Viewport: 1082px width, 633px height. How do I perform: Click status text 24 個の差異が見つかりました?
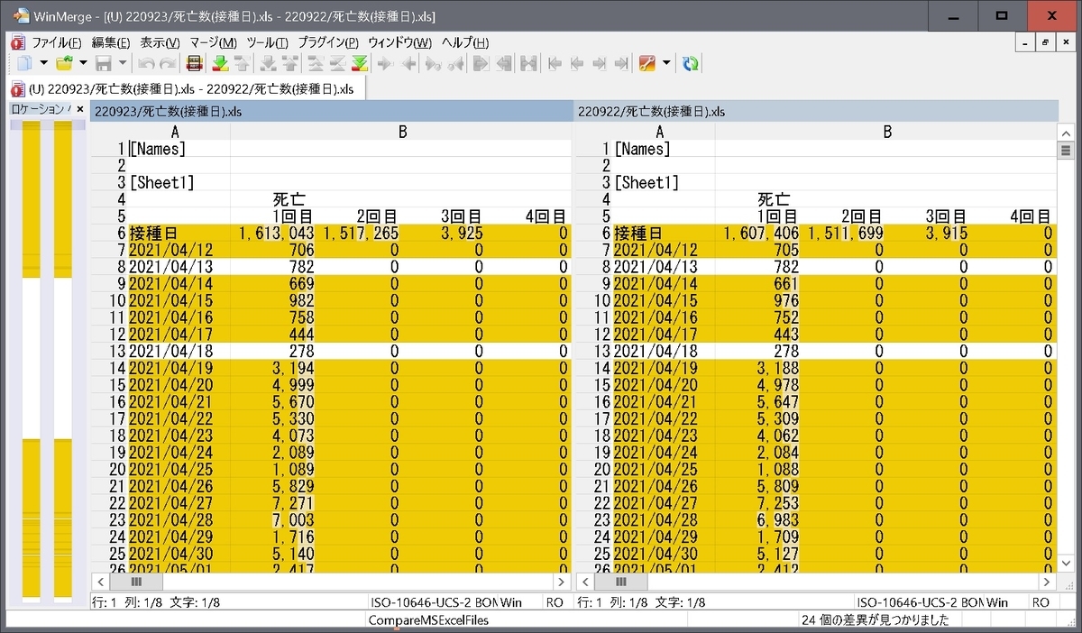pyautogui.click(x=875, y=620)
